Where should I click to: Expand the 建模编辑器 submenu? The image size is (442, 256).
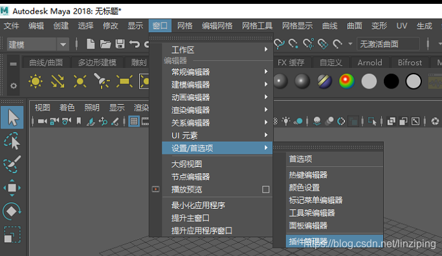pyautogui.click(x=217, y=85)
